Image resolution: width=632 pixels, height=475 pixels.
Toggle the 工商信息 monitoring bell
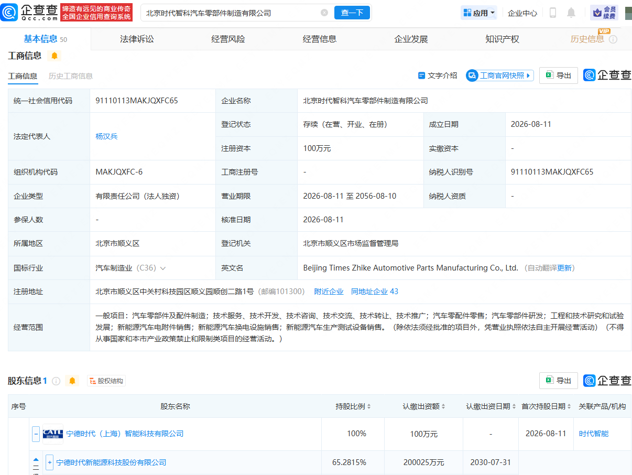coord(55,56)
